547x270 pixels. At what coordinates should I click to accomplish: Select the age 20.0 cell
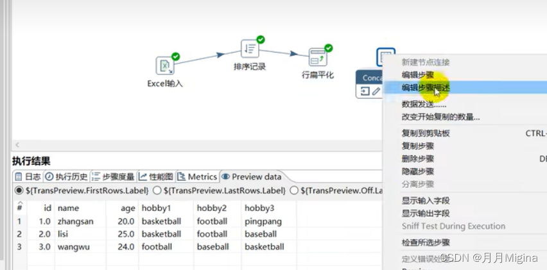pos(122,221)
